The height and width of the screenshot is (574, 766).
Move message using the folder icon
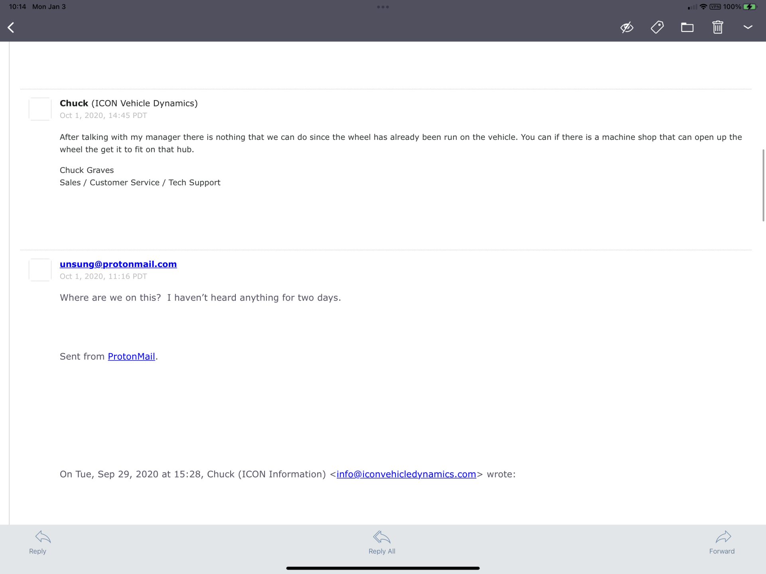coord(687,28)
